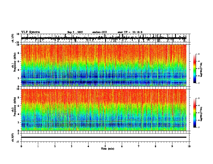Click the "4" tick on time axis
This screenshot has height=164, width=213.
click(x=88, y=146)
